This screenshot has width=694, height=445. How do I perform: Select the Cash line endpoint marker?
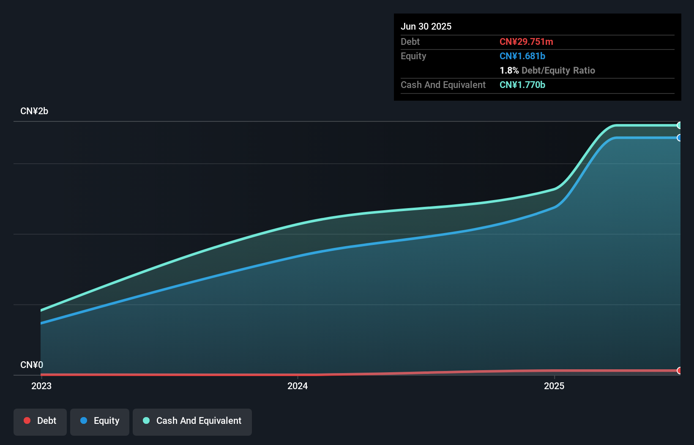pyautogui.click(x=680, y=125)
